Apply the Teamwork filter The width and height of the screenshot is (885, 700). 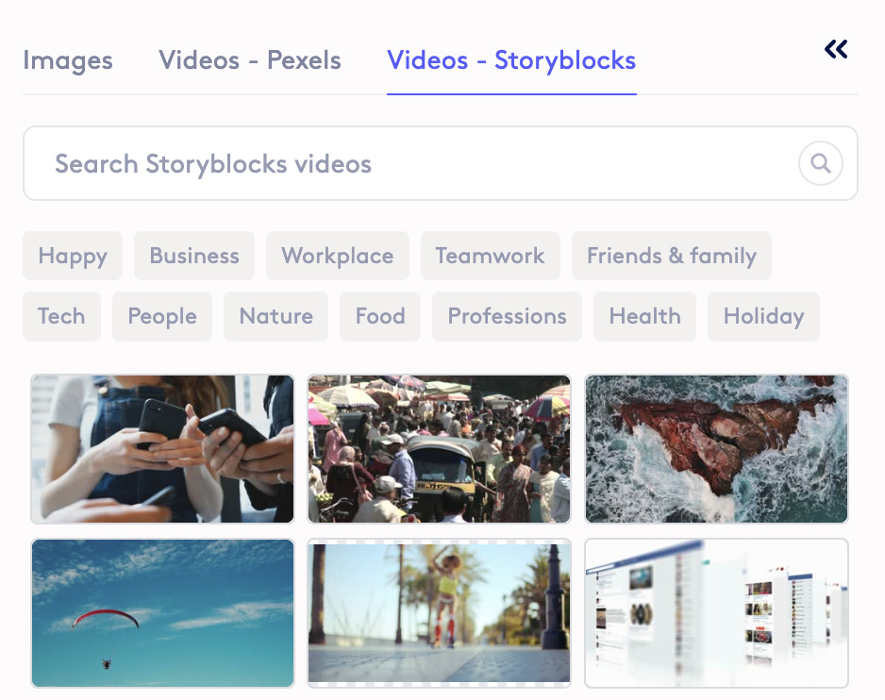(490, 256)
